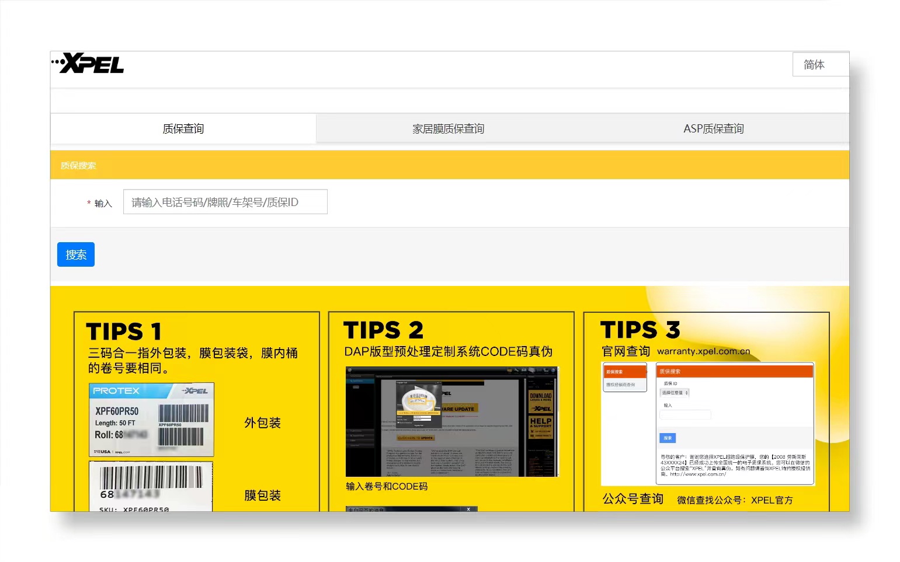Viewport: 900px width, 562px height.
Task: Open the 简体 language selector
Action: (x=821, y=64)
